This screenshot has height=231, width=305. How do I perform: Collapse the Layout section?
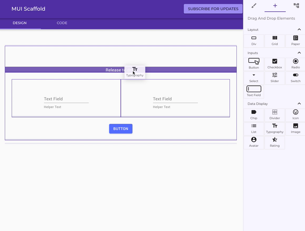[x=299, y=30]
